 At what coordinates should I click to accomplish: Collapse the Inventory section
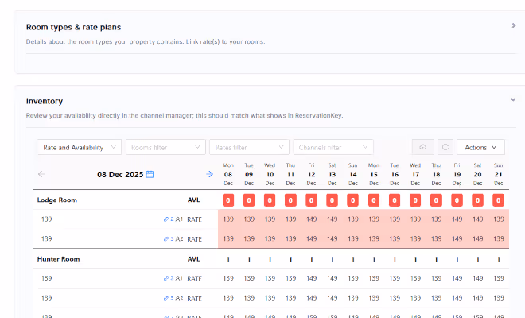pyautogui.click(x=514, y=100)
